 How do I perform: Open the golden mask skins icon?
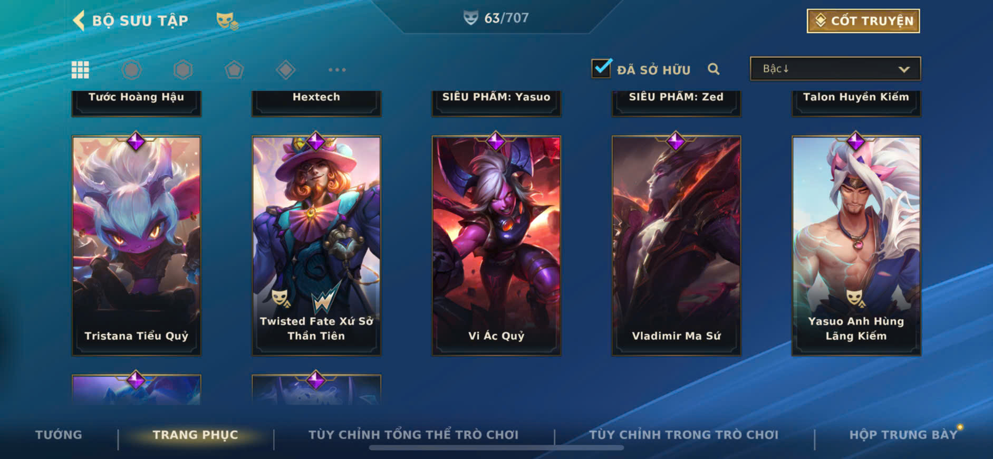pyautogui.click(x=227, y=21)
